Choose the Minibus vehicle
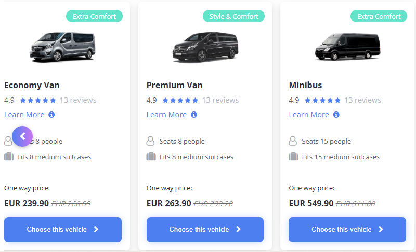This screenshot has width=416, height=252. [x=347, y=230]
